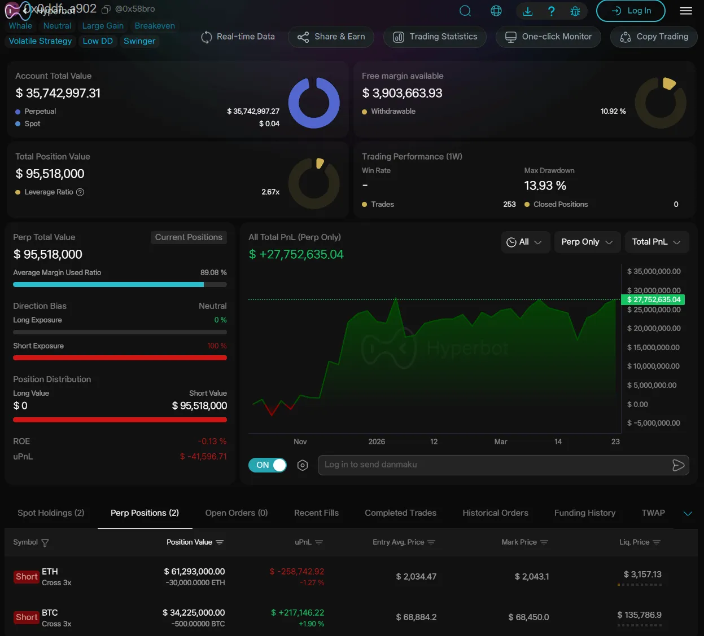Click the download icon in header

pyautogui.click(x=527, y=11)
